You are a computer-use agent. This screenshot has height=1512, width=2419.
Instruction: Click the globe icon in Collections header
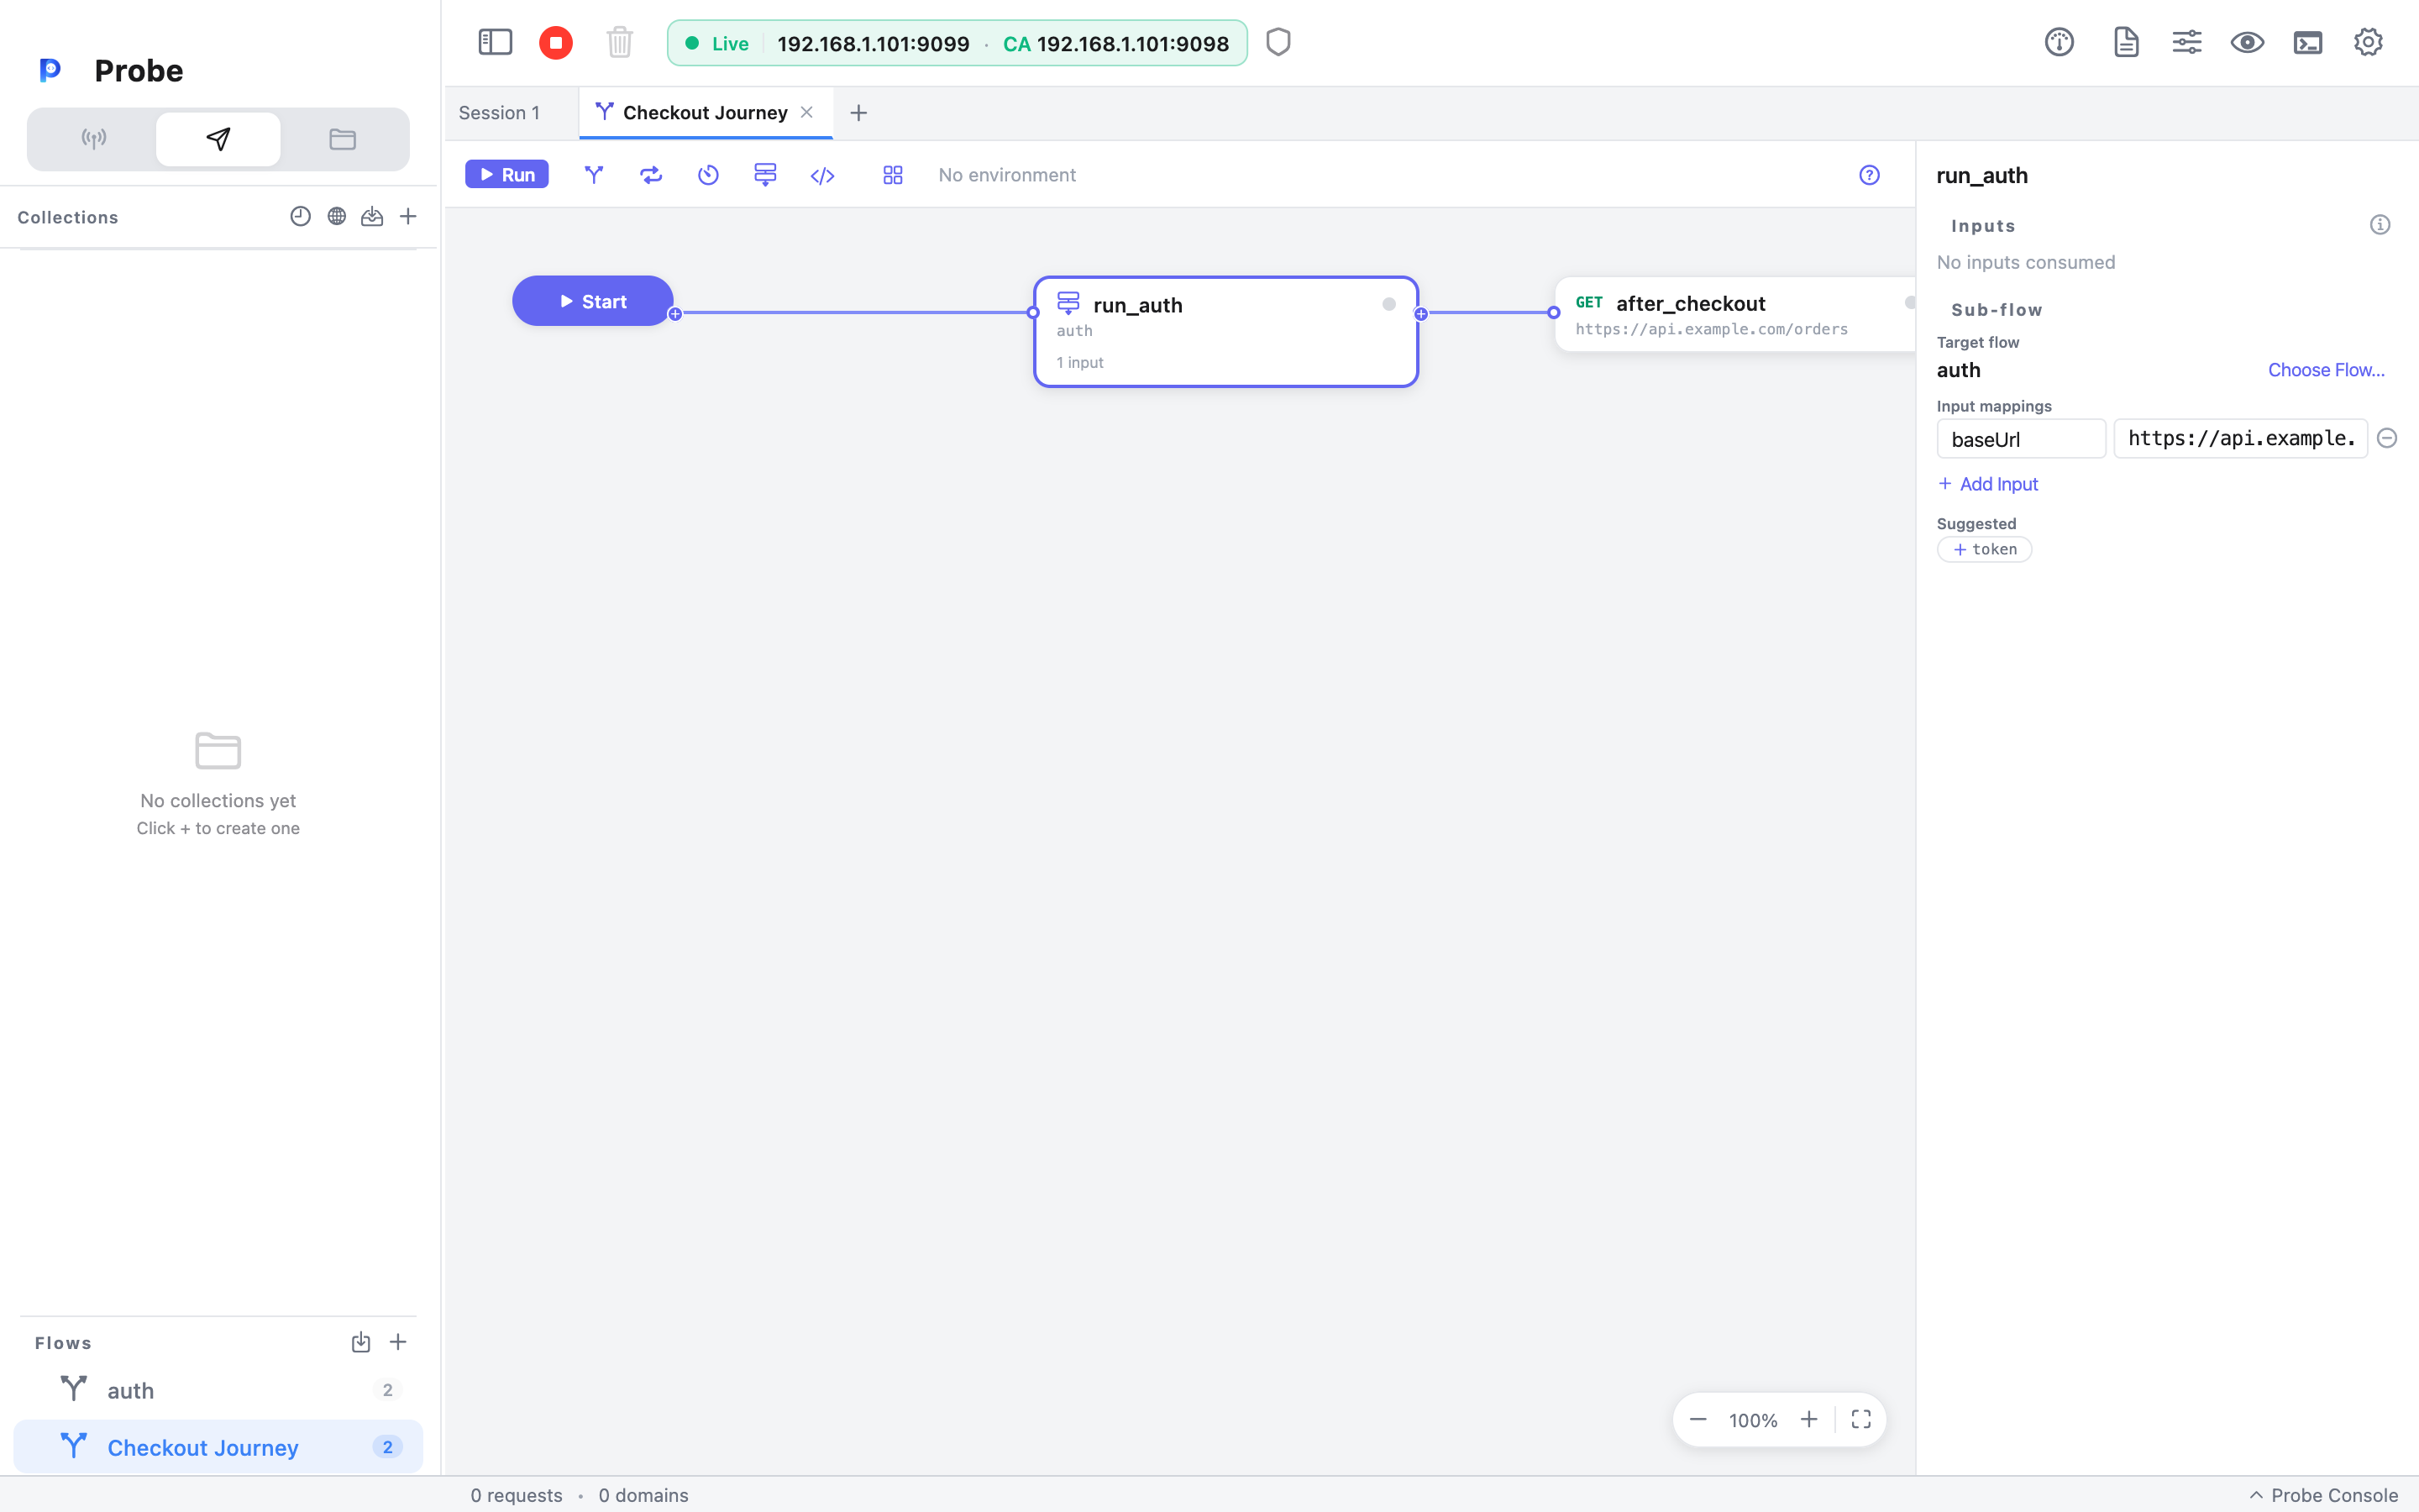[x=337, y=216]
